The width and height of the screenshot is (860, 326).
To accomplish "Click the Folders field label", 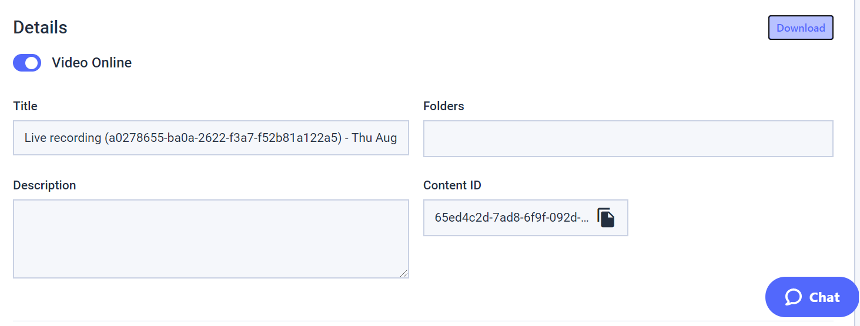I will (443, 106).
